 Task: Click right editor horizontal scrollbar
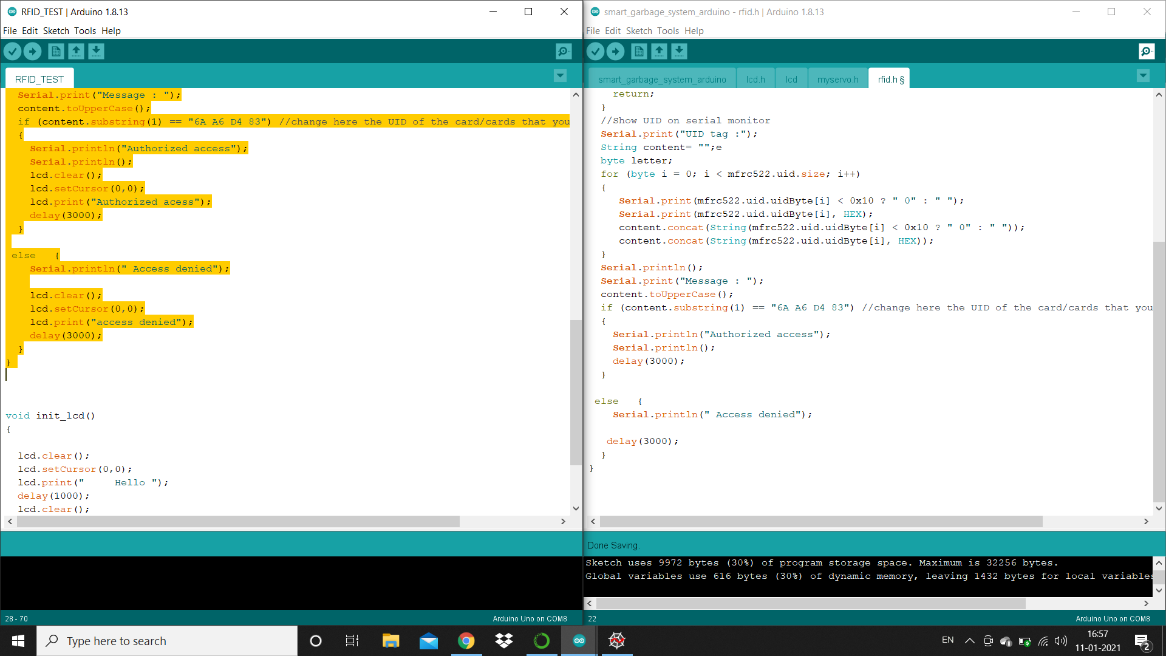[x=820, y=522]
